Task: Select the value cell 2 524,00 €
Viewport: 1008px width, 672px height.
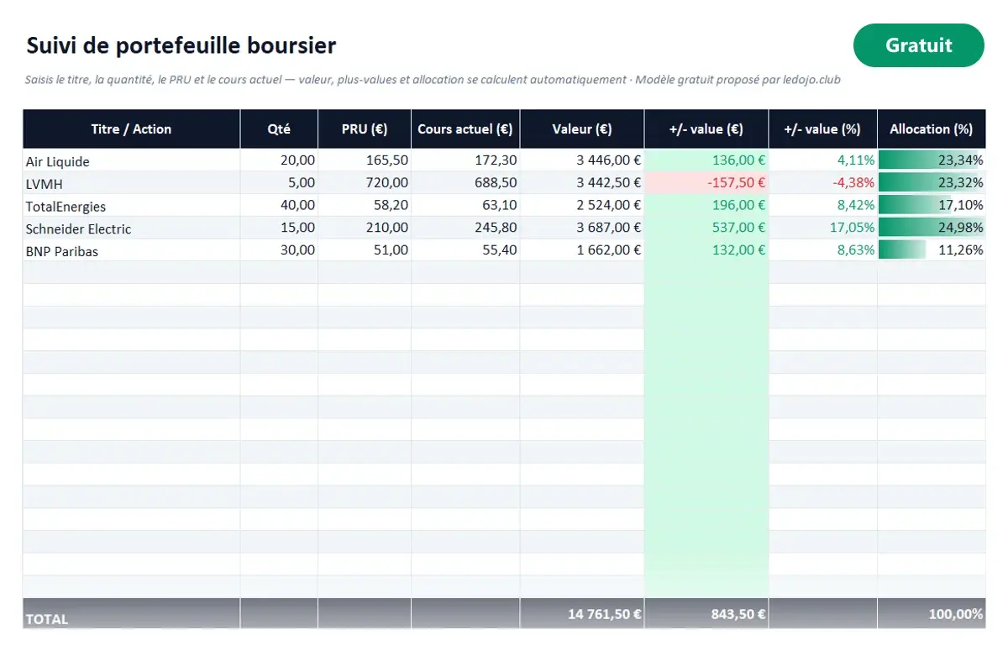Action: [x=582, y=205]
